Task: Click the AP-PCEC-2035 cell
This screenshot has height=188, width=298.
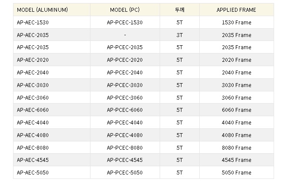Action: tap(125, 47)
